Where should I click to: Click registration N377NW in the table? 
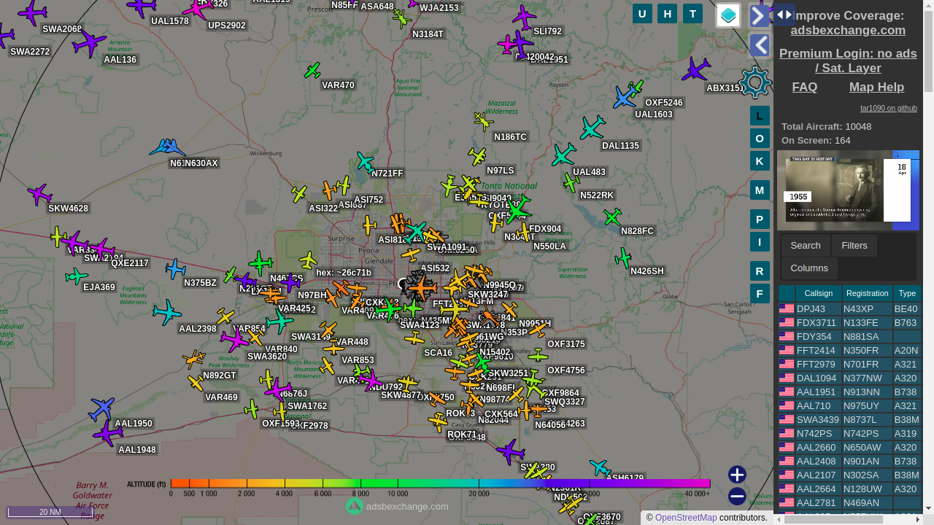[868, 378]
